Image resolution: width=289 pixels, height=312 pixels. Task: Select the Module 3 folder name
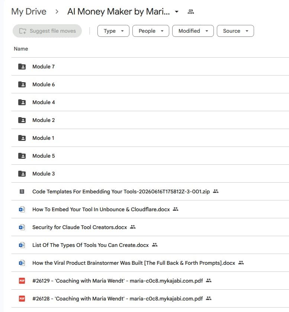(x=44, y=174)
